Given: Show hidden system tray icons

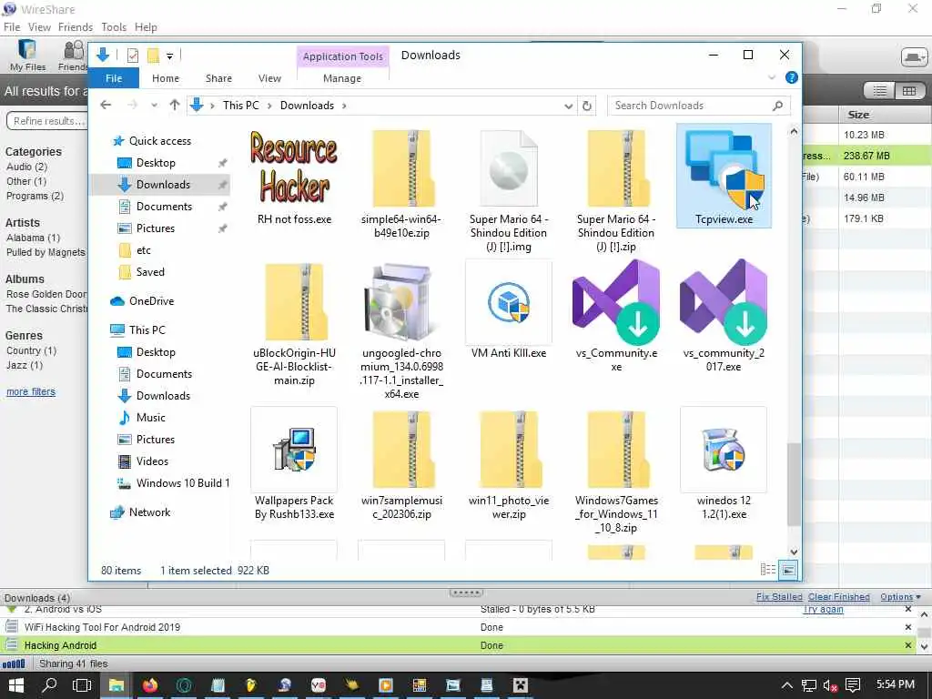Looking at the screenshot, I should [x=787, y=685].
